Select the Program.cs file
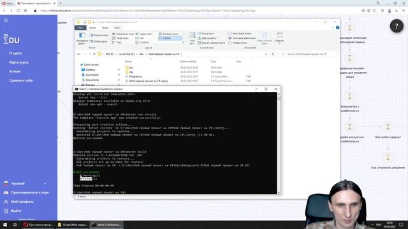 point(136,76)
